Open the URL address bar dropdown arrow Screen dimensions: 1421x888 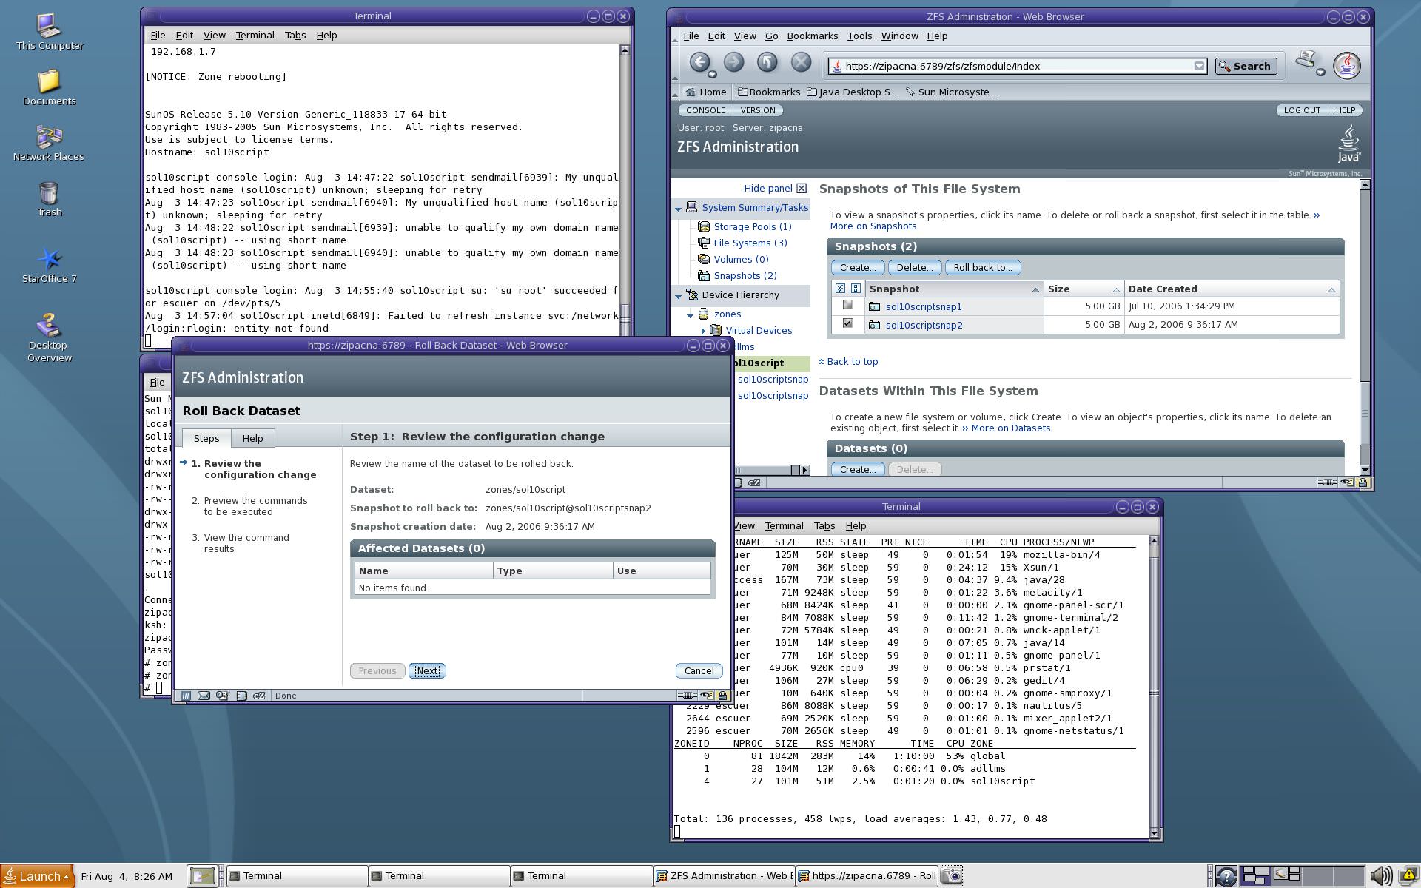pos(1199,66)
